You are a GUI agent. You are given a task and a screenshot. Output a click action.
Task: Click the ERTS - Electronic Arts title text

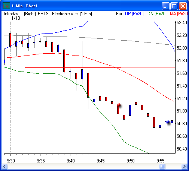tap(58, 14)
